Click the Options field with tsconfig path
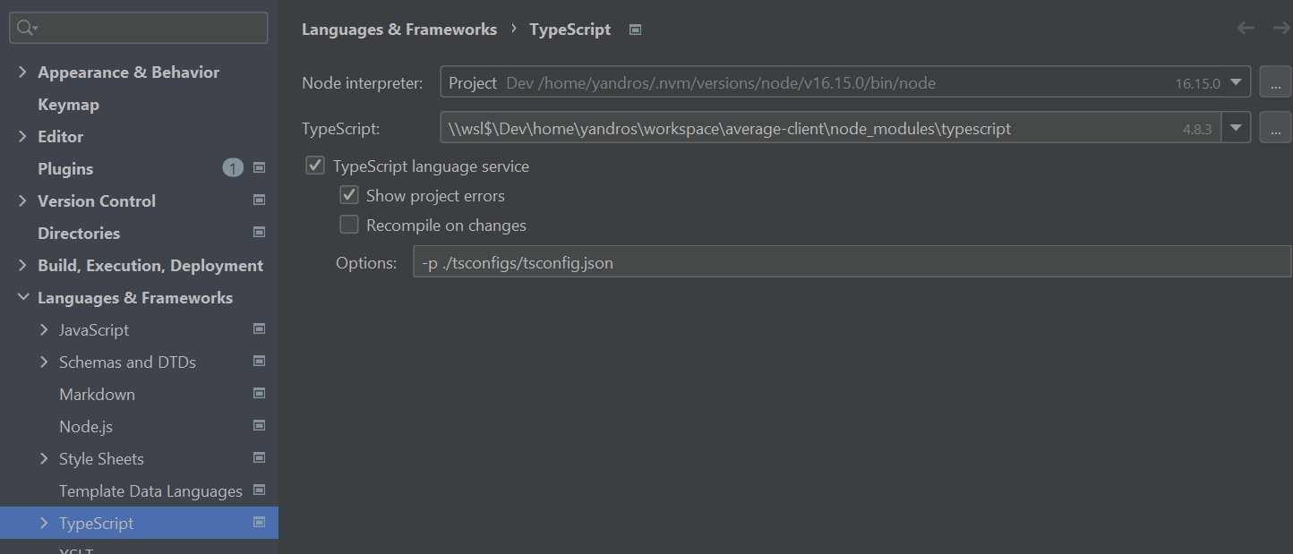1293x554 pixels. (852, 261)
